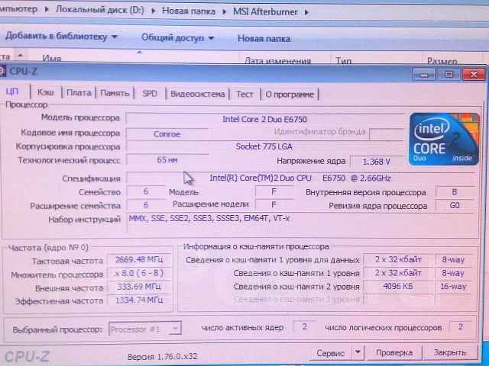
Task: Click the 4096 КБ level 2 cache value
Action: tap(398, 286)
